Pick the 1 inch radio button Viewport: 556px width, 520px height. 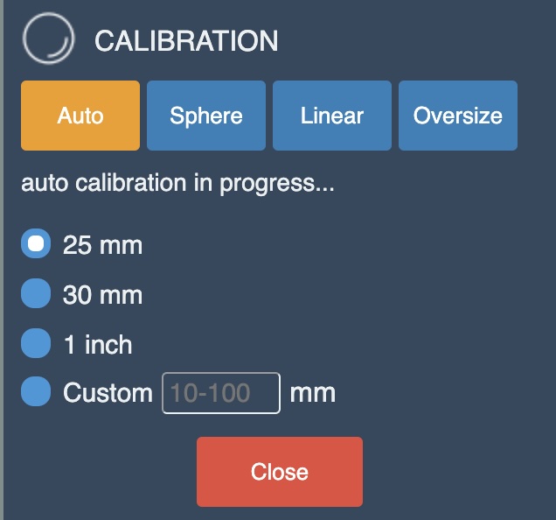(x=36, y=344)
